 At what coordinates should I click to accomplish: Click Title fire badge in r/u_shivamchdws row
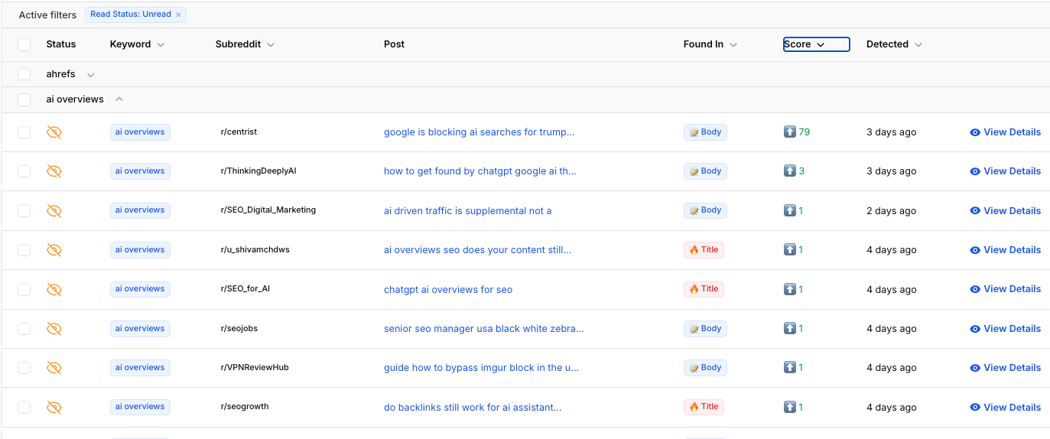click(704, 250)
